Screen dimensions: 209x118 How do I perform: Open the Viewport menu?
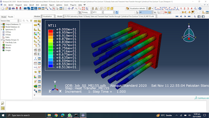click(18, 5)
